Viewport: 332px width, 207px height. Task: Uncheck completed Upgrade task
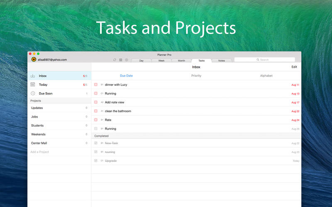[x=96, y=161]
